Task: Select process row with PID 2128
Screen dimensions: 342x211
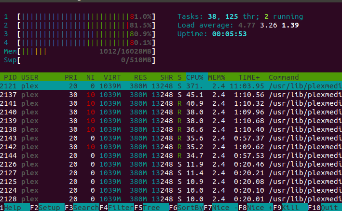Action: coord(171,199)
